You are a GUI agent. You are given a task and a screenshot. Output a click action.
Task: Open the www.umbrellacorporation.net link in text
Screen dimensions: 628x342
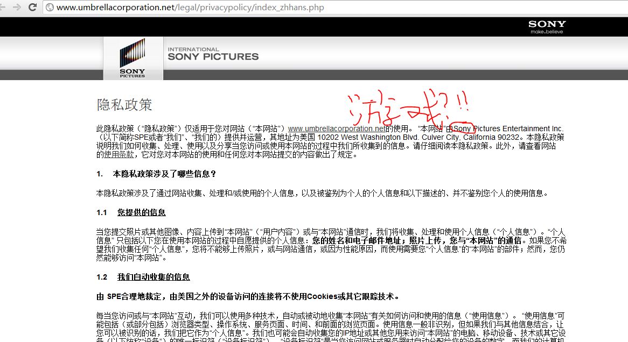337,129
